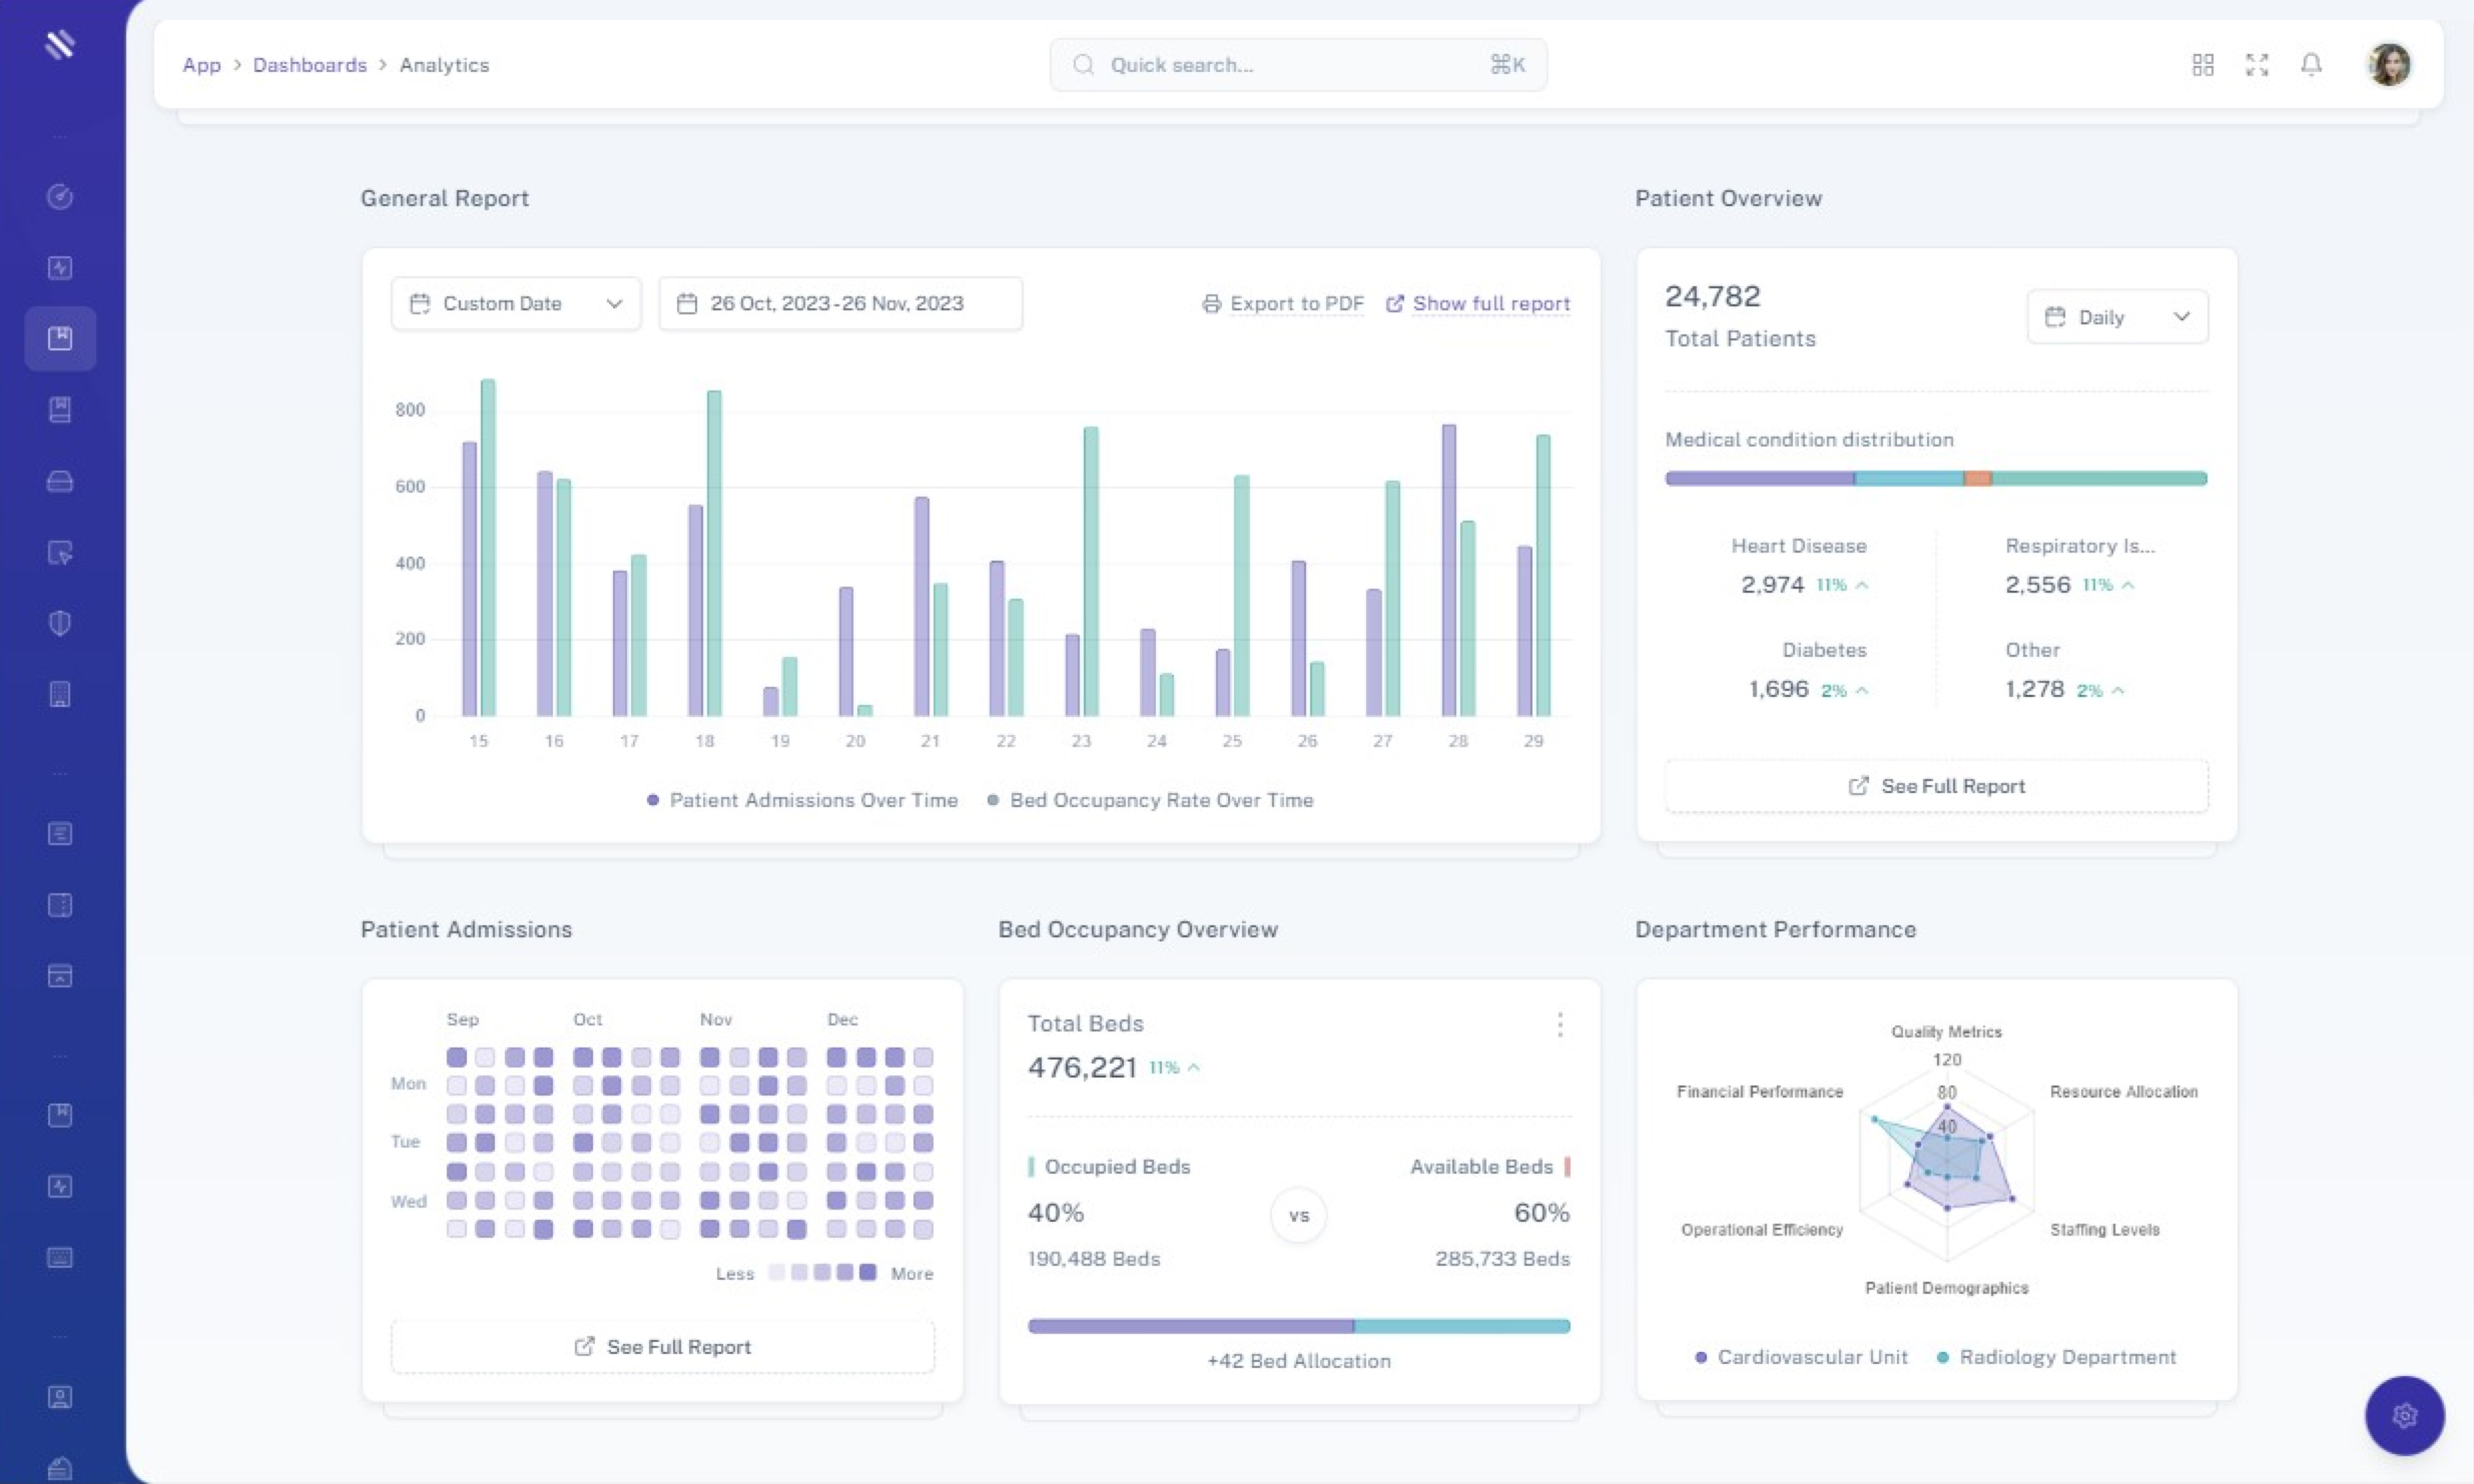The width and height of the screenshot is (2474, 1484).
Task: Open the Daily period dropdown
Action: (2117, 317)
